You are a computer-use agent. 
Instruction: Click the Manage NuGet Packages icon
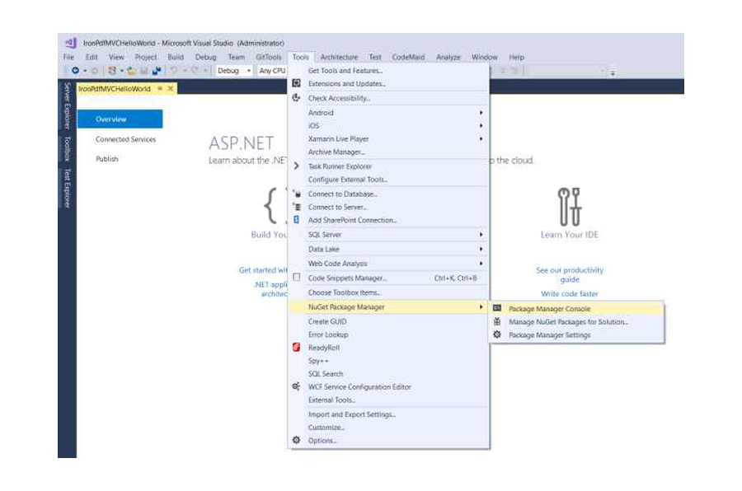(497, 321)
